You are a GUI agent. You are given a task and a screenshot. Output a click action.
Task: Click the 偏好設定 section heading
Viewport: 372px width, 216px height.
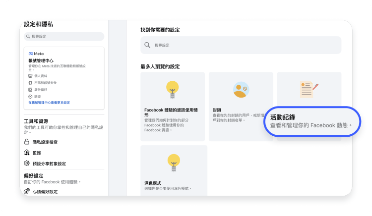point(33,176)
